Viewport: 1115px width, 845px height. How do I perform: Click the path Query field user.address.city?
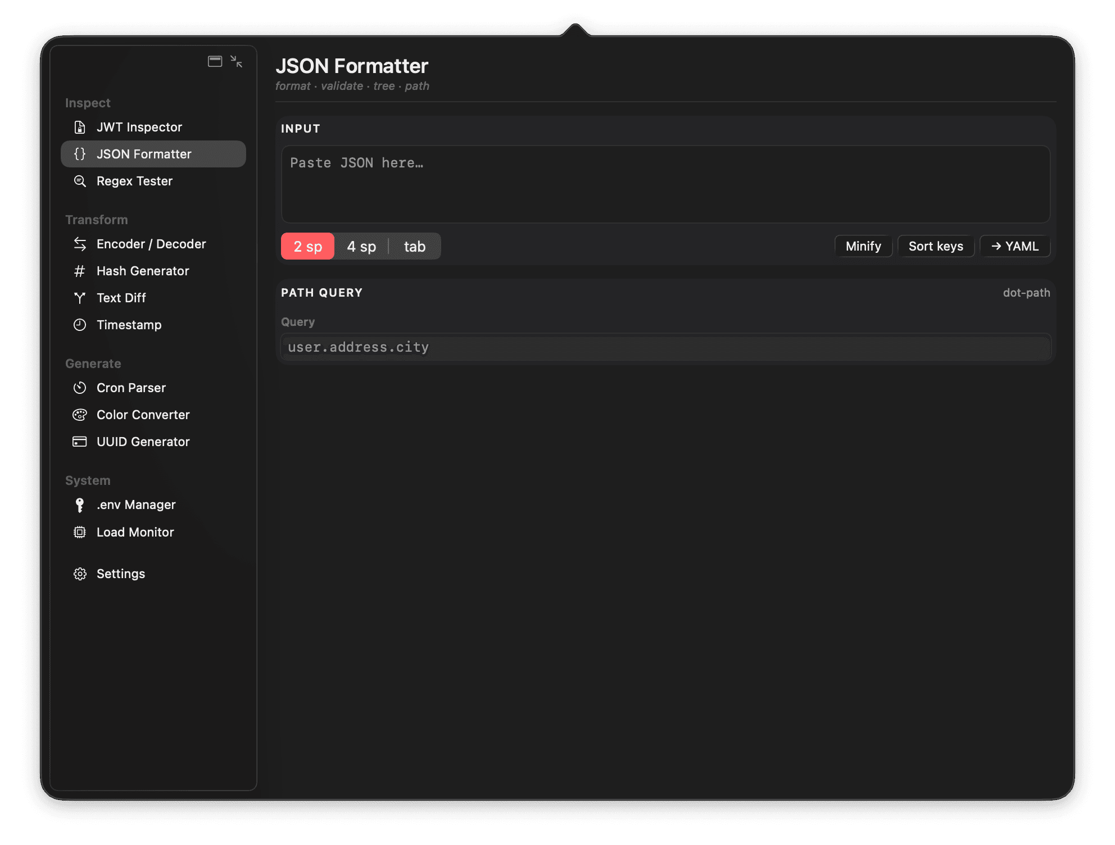pyautogui.click(x=665, y=347)
